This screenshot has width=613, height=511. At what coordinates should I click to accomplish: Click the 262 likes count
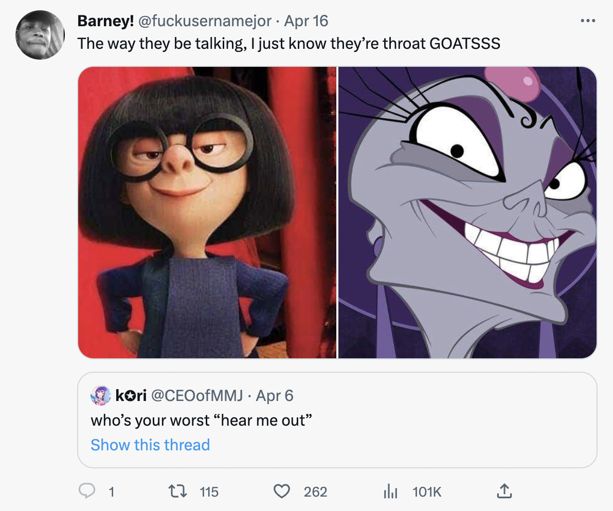point(315,492)
